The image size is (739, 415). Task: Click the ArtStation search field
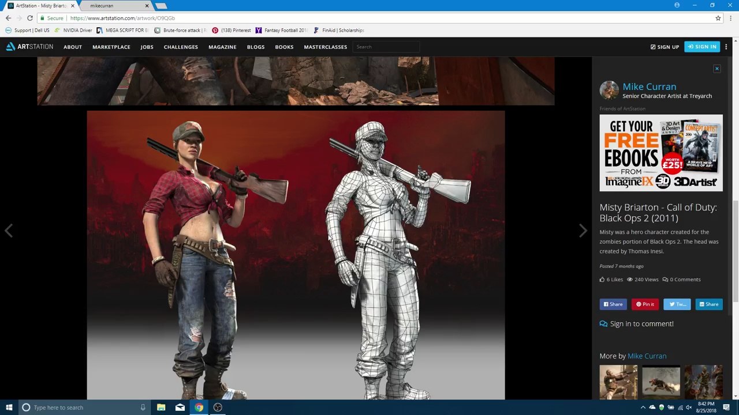pyautogui.click(x=386, y=47)
